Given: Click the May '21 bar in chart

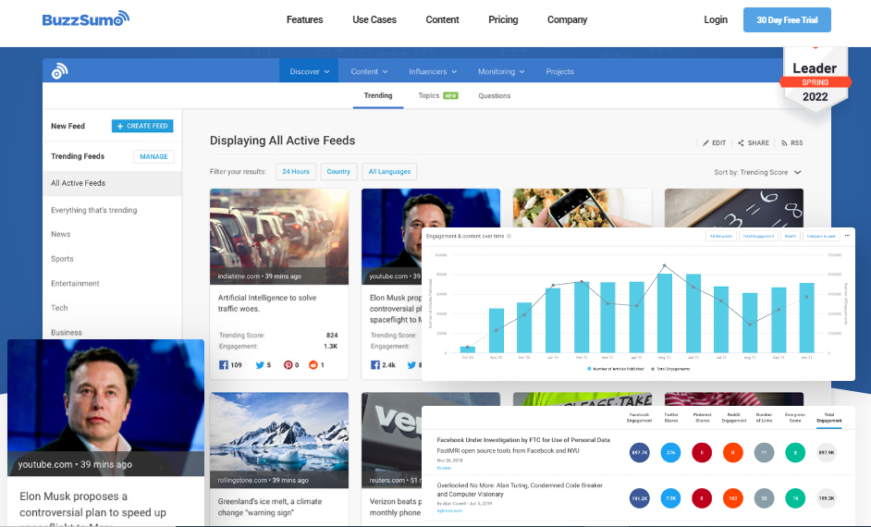Looking at the screenshot, I should 665,313.
